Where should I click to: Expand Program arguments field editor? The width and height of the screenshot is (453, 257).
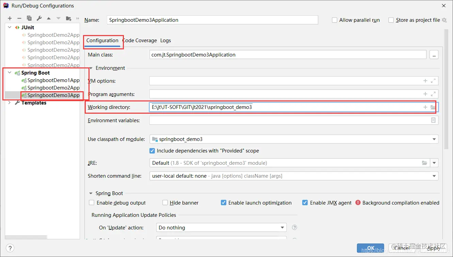[433, 94]
